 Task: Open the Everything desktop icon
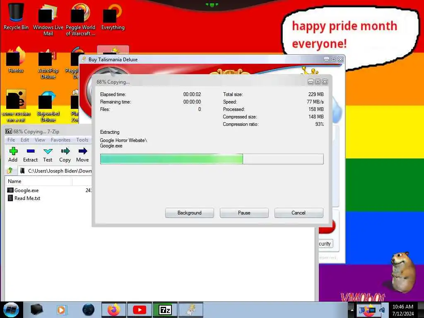(x=113, y=17)
